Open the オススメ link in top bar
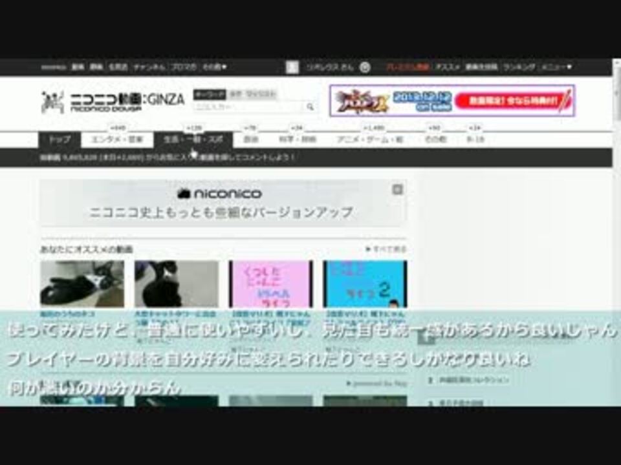621x465 pixels. tap(447, 67)
